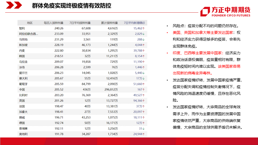
Task: Click the 7日平均新增确诊 column header
Action: coord(134,23)
